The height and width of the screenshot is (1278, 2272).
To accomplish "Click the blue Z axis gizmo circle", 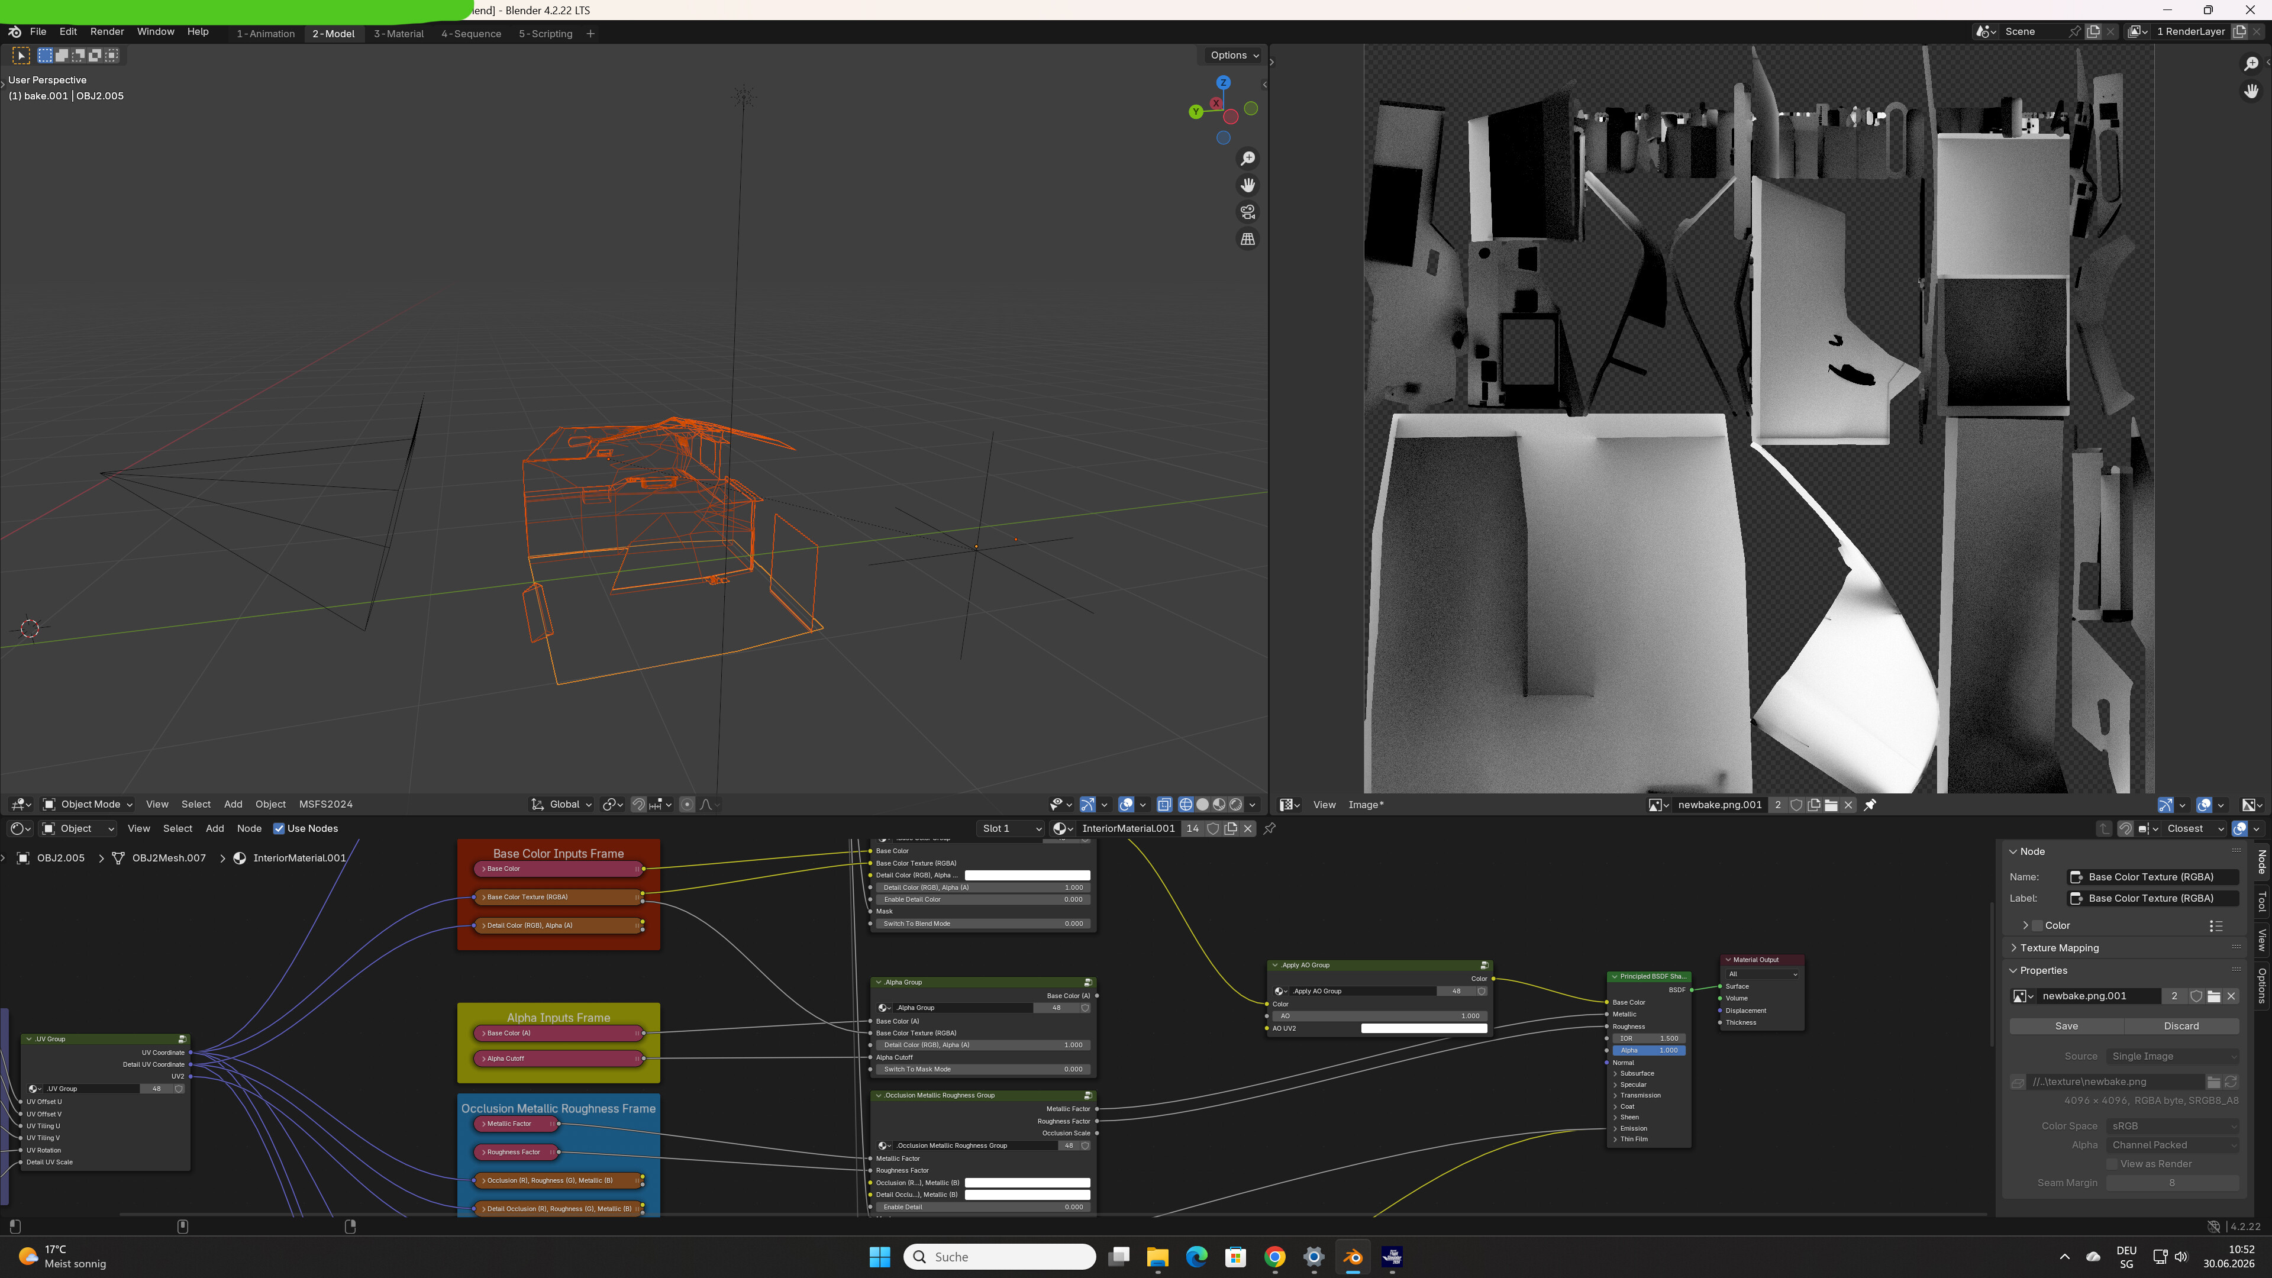I will (1224, 82).
